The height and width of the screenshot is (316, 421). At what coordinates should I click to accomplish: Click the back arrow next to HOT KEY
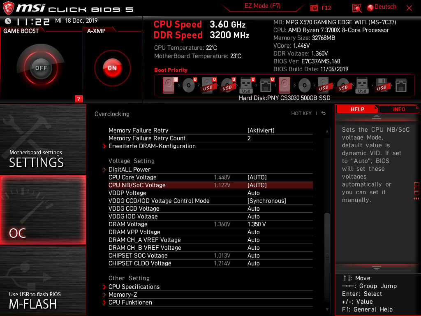click(324, 114)
